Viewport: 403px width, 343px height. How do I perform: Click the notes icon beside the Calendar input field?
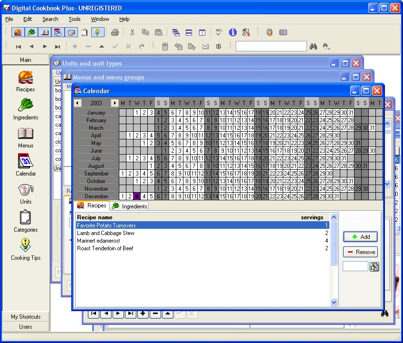374,266
